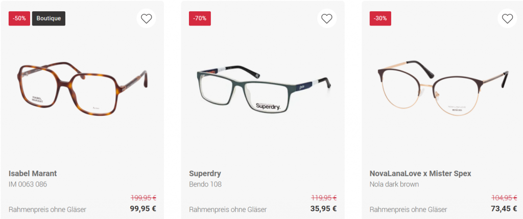Image resolution: width=523 pixels, height=219 pixels.
Task: Click the 99,95 € sale price
Action: [143, 208]
